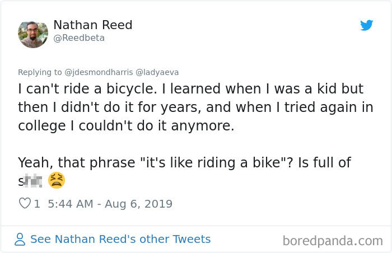This screenshot has width=392, height=253.
Task: Click See Nathan Reed's other Tweets
Action: tap(120, 240)
